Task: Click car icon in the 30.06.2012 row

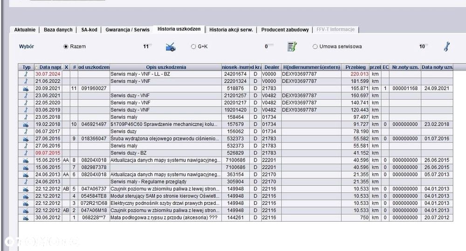Action: pyautogui.click(x=26, y=218)
